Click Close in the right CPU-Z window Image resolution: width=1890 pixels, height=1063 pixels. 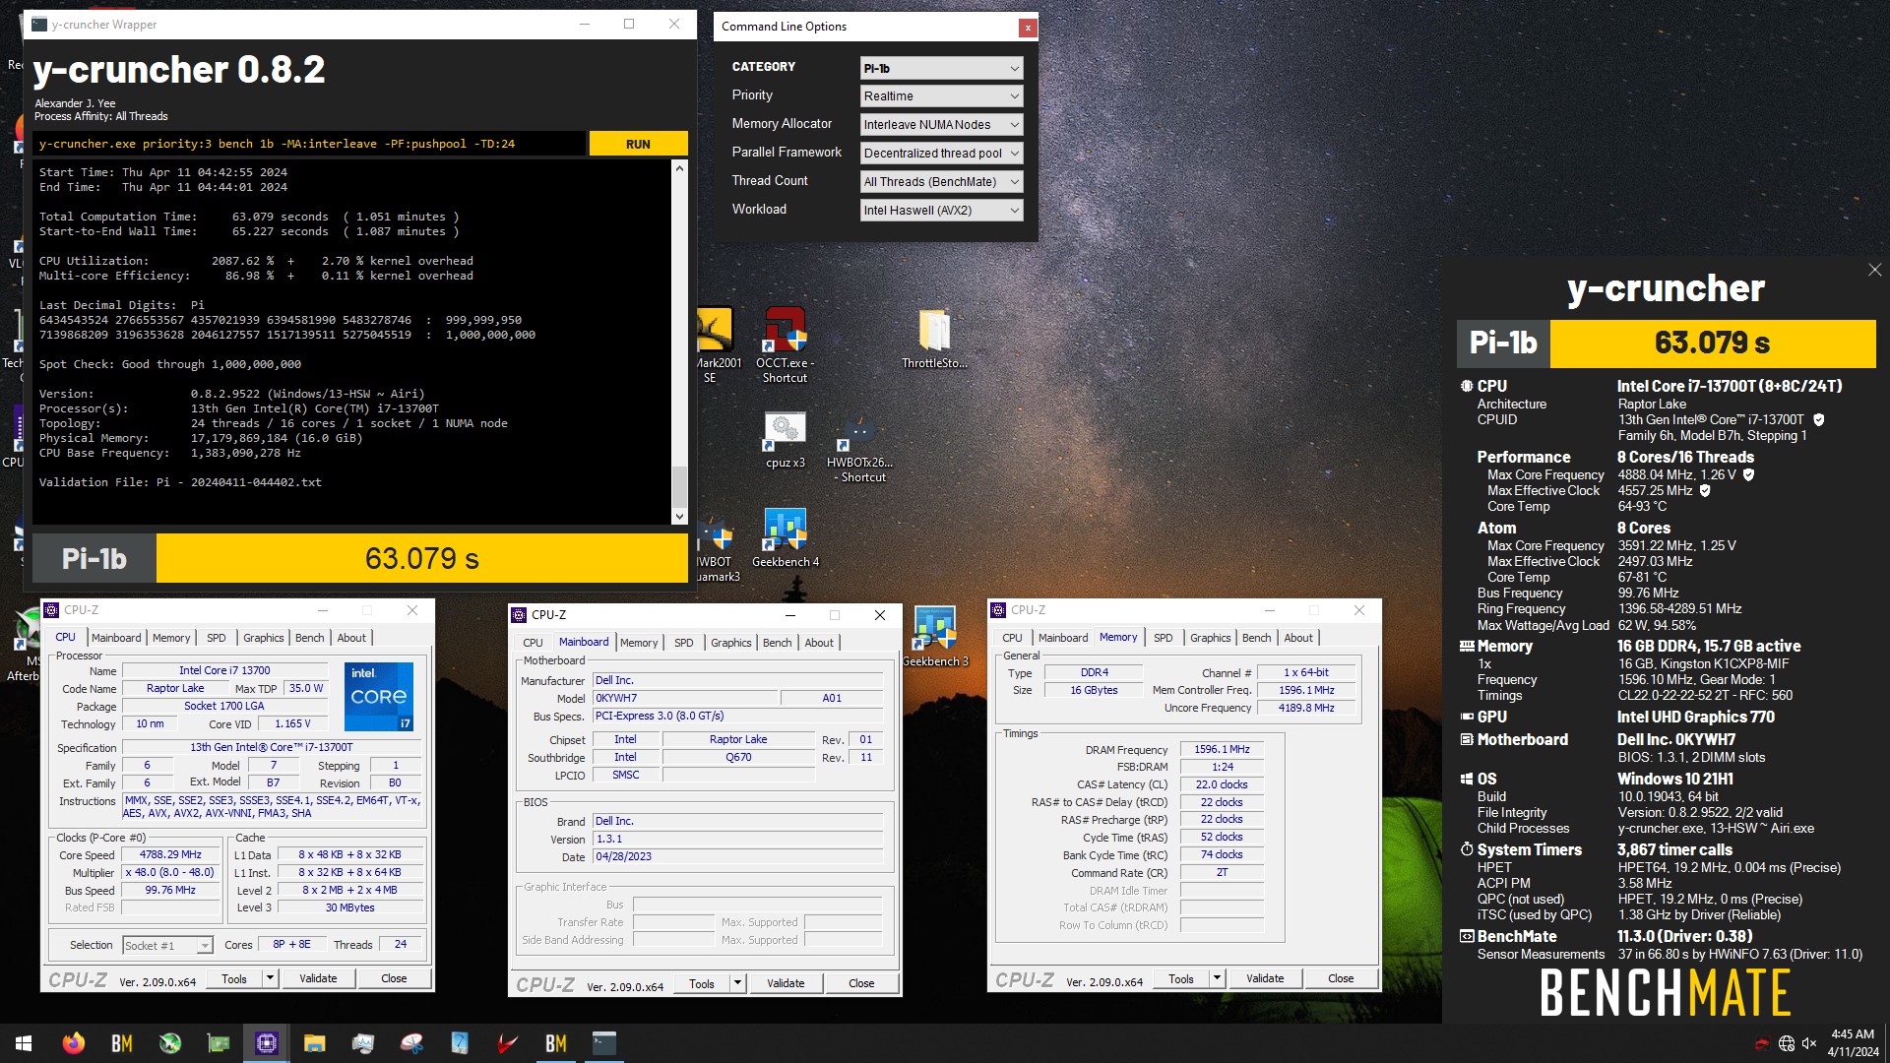[x=1341, y=978]
